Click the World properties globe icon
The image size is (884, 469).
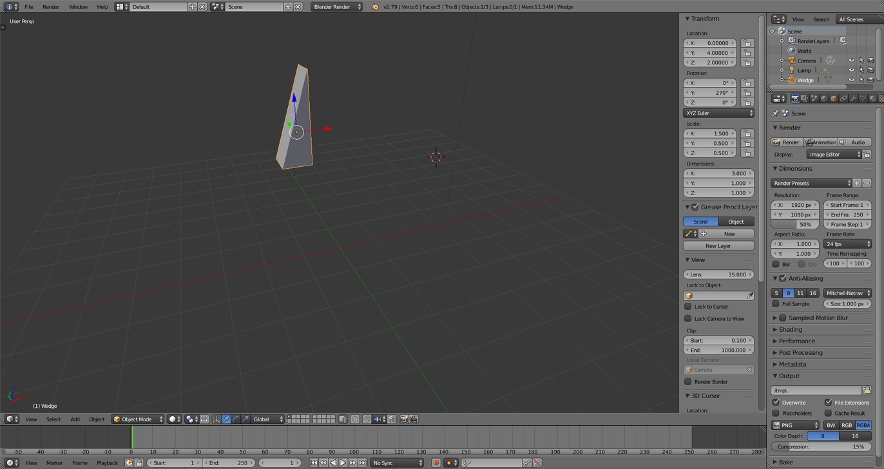(823, 98)
